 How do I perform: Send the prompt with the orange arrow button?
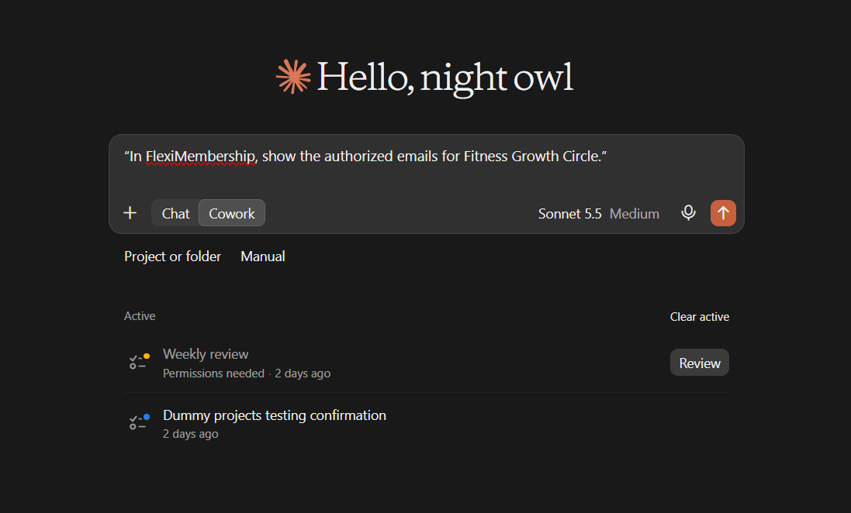[723, 212]
